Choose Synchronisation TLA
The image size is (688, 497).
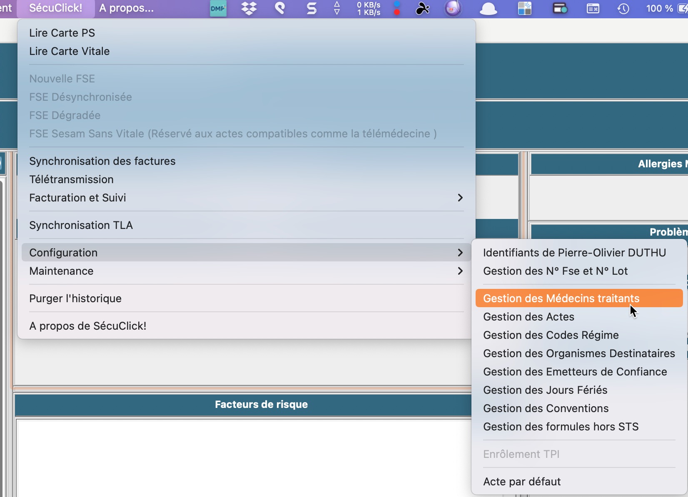247,225
